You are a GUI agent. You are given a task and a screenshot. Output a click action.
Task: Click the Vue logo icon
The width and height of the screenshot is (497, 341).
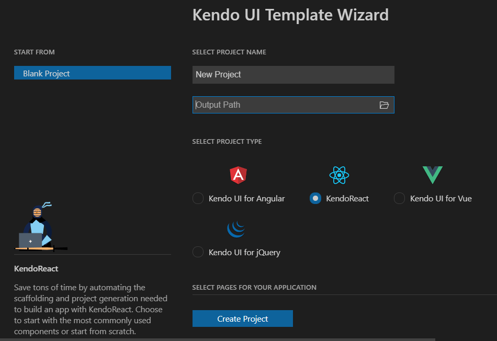432,175
